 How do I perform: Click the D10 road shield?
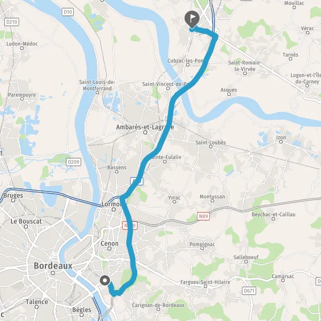pos(68,12)
